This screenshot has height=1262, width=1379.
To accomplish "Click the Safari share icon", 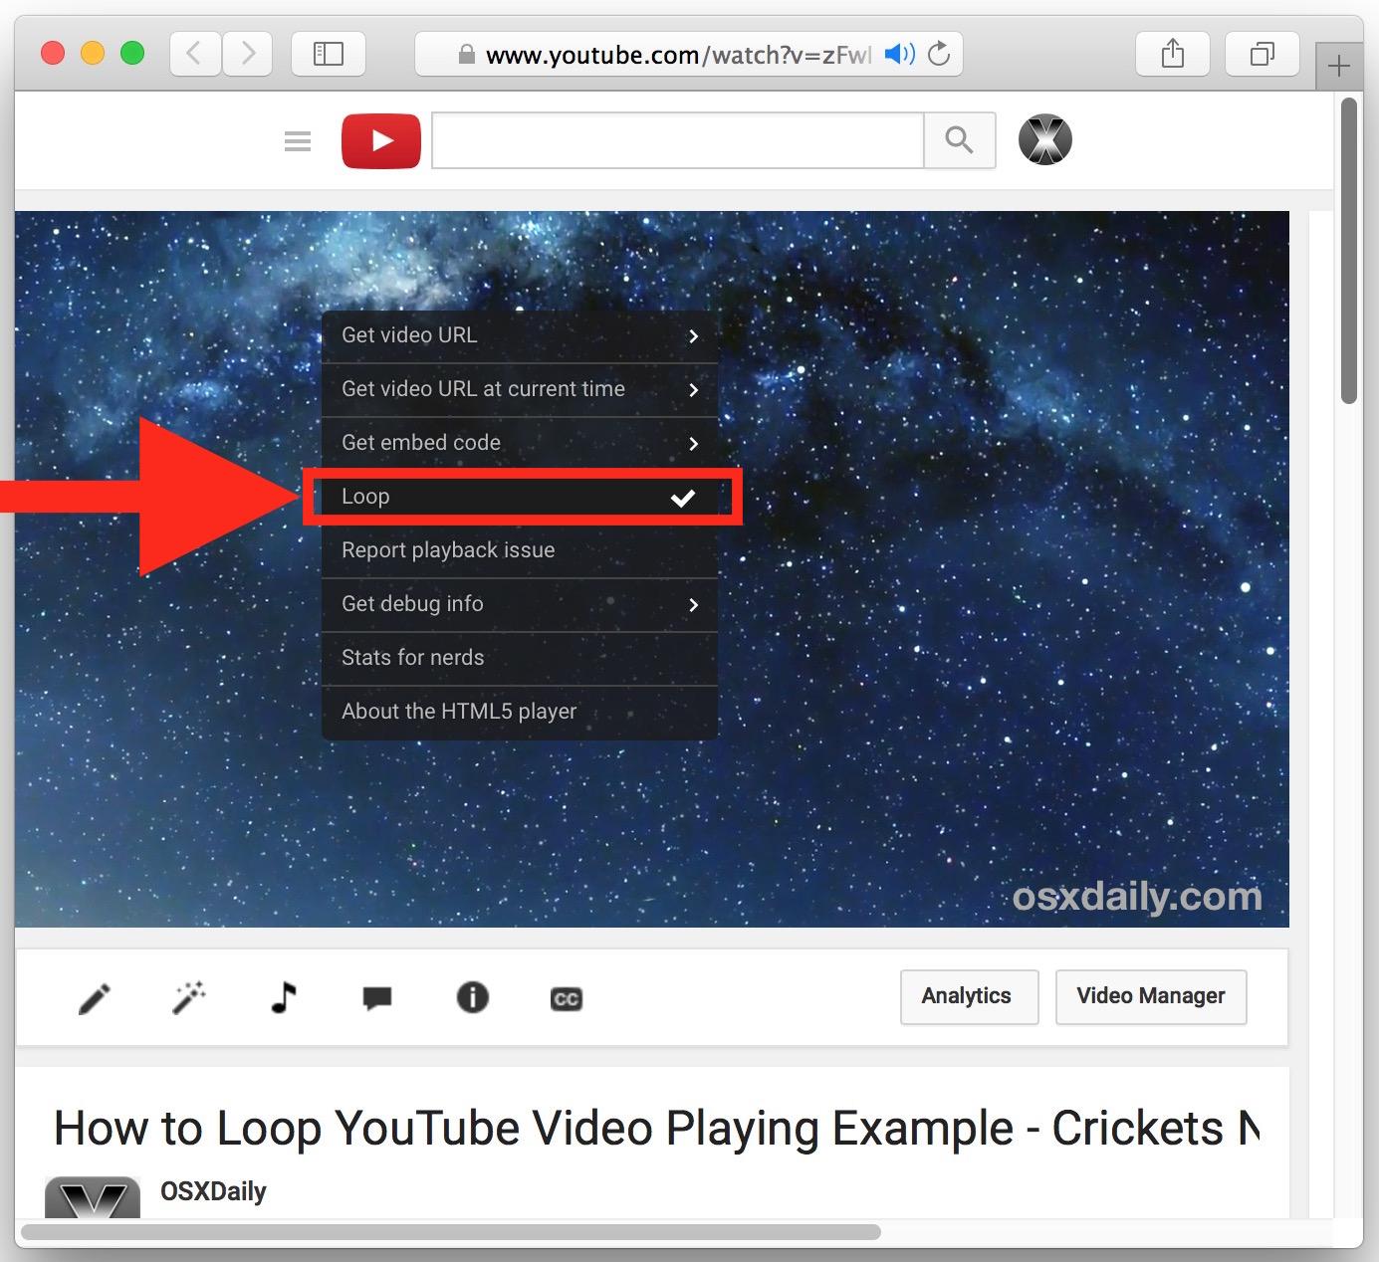I will (x=1173, y=54).
